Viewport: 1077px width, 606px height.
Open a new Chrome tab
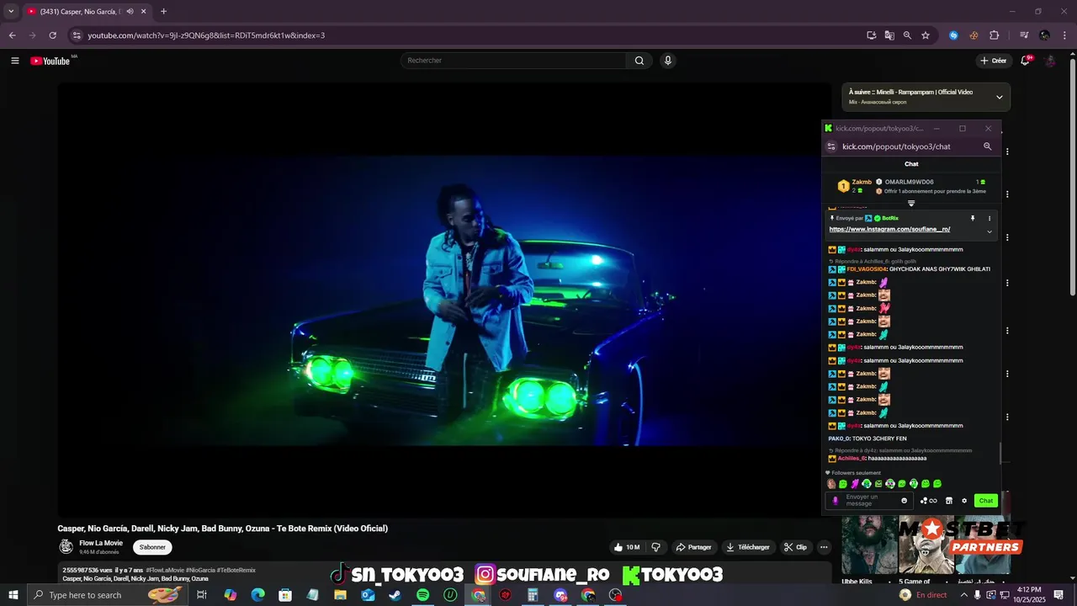(x=163, y=12)
